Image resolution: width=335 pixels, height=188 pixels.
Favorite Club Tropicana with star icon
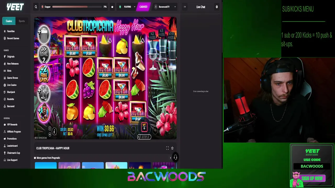172,148
